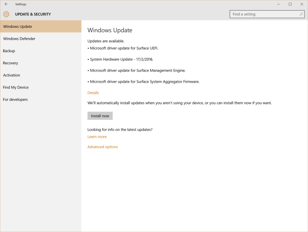The width and height of the screenshot is (308, 232).
Task: Click 'System Hardware Update - 17/2/2016' entry
Action: (x=120, y=59)
